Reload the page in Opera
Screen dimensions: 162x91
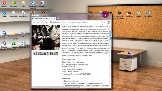(x=42, y=22)
